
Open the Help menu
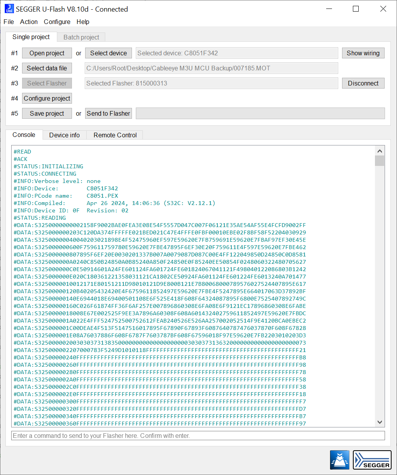pos(83,22)
